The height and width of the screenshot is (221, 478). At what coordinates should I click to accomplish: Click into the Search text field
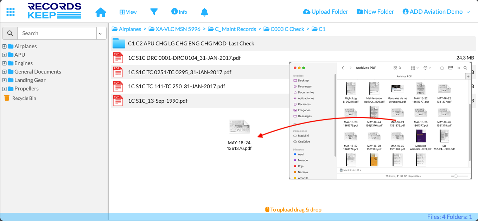click(56, 33)
